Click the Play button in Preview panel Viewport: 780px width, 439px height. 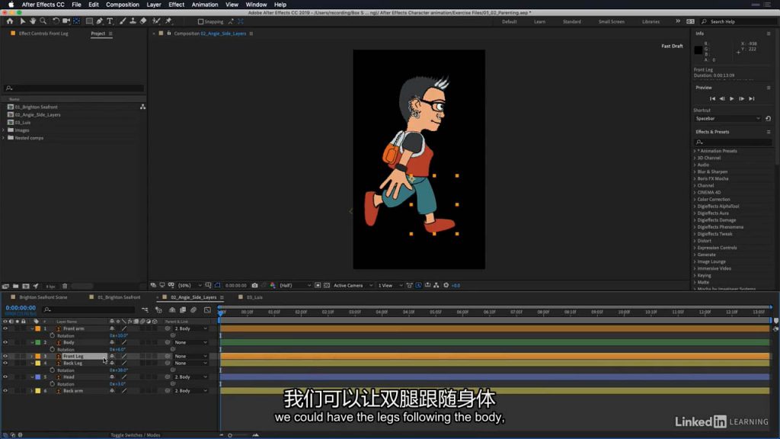coord(732,98)
